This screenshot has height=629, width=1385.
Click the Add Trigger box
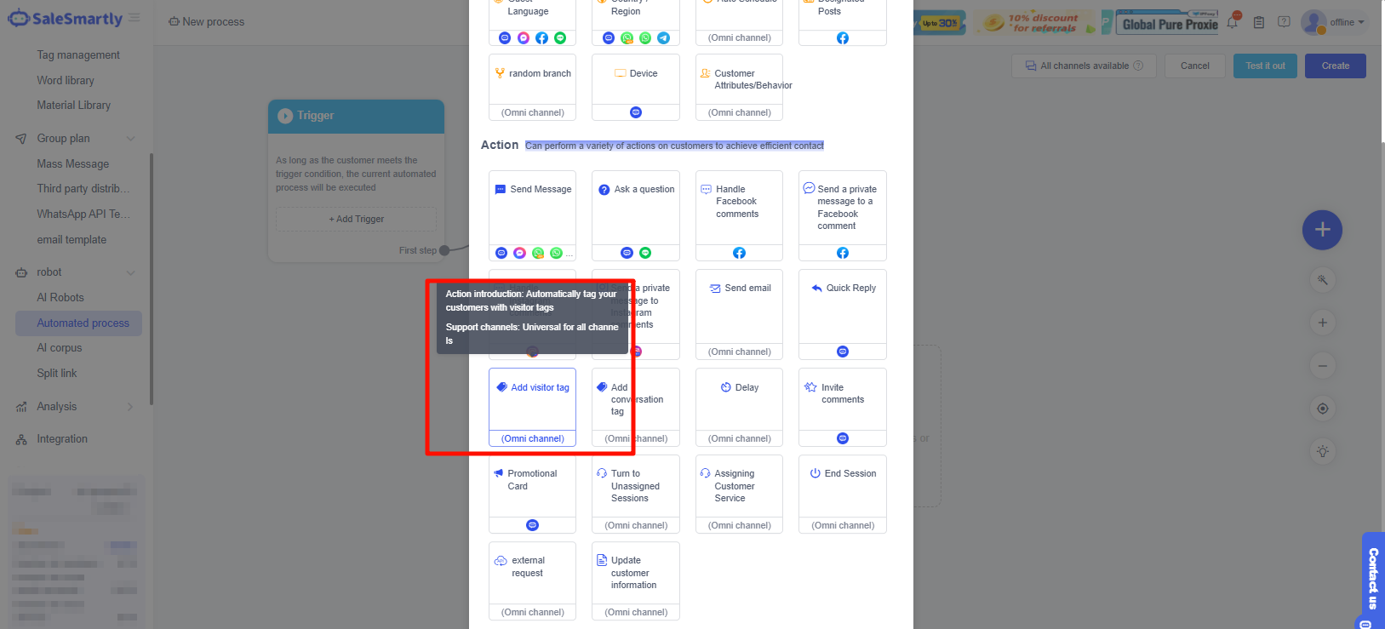356,219
